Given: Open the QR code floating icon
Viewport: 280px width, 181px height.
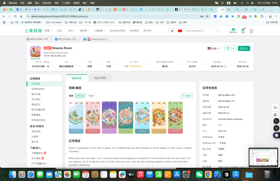Looking at the screenshot, I should click(x=275, y=115).
